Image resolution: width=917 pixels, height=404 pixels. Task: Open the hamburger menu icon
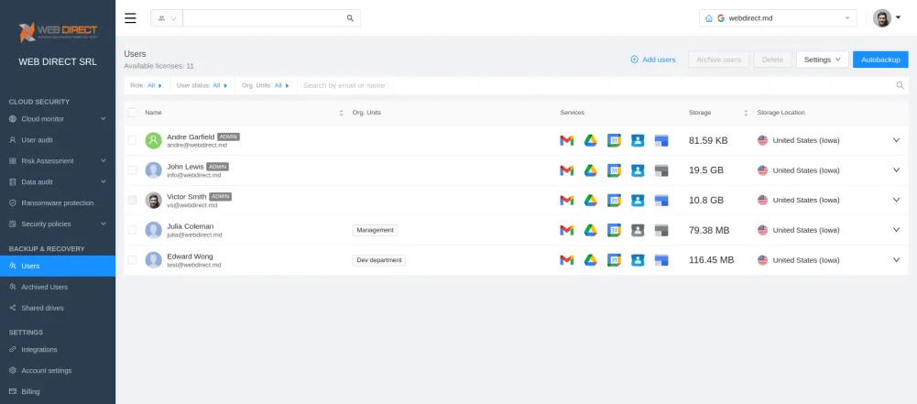point(130,18)
